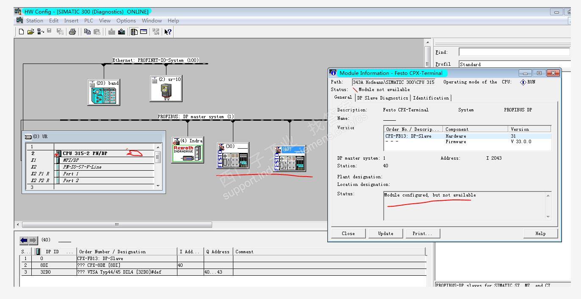Click the Save toolbar icon
Viewport: 581px width, 299px height.
(50, 31)
